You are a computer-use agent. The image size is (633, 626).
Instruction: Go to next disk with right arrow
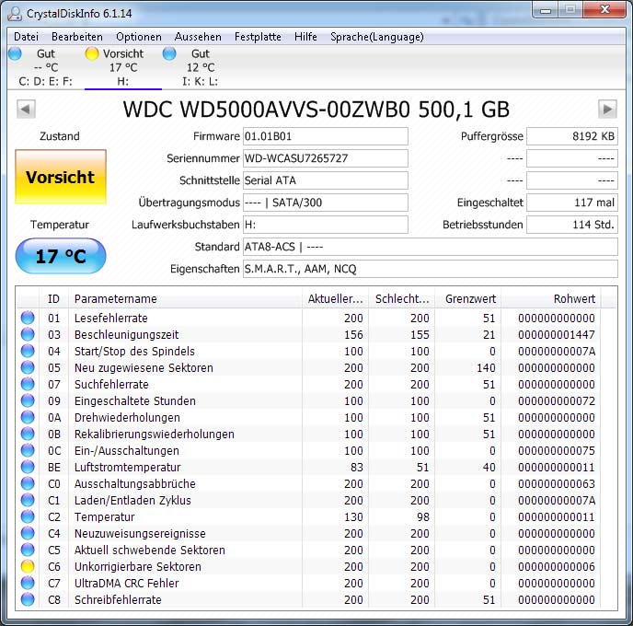607,109
